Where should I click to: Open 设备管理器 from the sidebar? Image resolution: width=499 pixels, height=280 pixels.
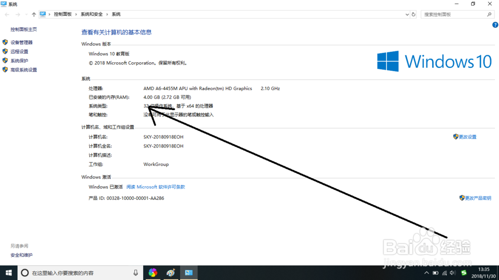21,42
